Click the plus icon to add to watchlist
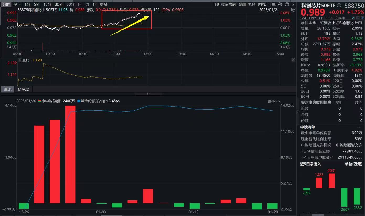Image resolution: width=365 pixels, height=216 pixels. [362, 18]
